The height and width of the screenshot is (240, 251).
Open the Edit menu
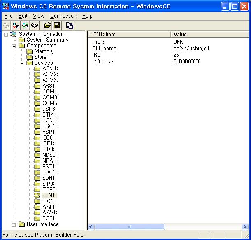[23, 16]
